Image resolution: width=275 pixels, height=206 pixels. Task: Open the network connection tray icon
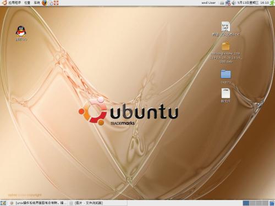(x=228, y=3)
